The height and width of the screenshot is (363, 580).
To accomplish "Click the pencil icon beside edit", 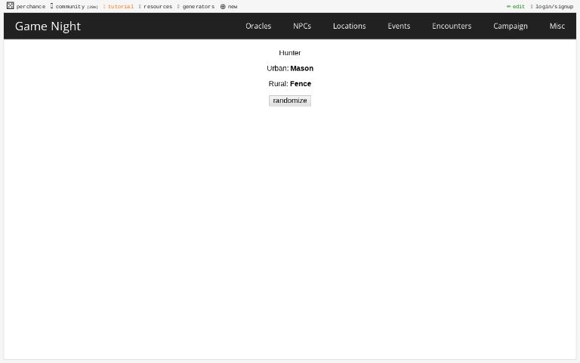I will coord(508,7).
